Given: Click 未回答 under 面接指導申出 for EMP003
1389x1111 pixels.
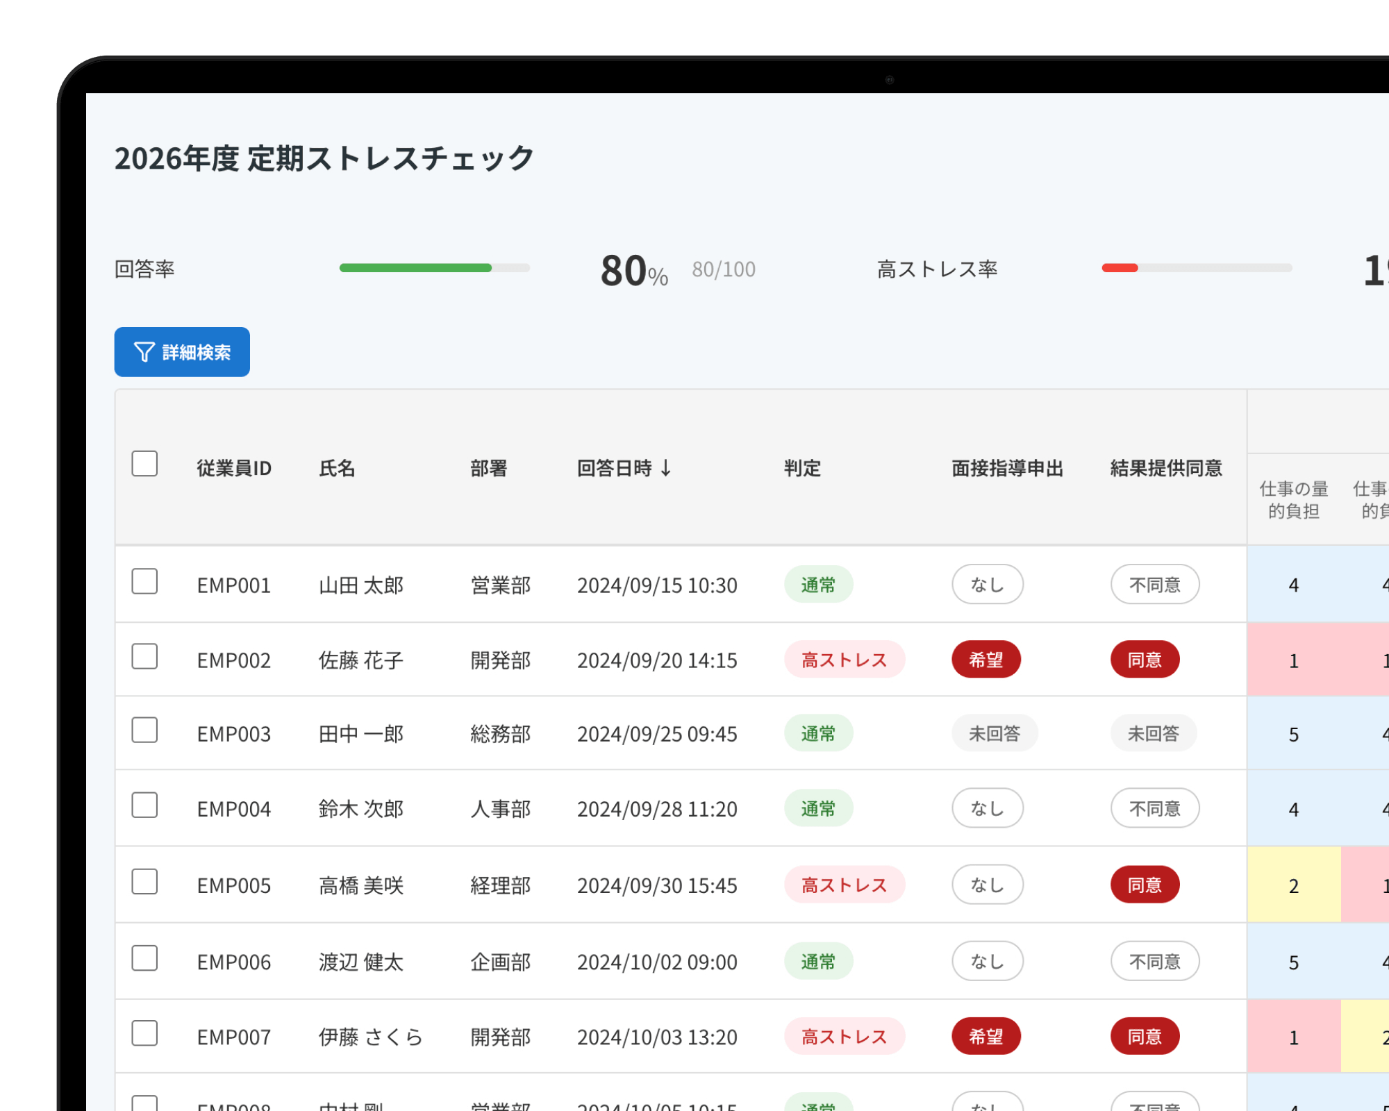Looking at the screenshot, I should tap(995, 733).
